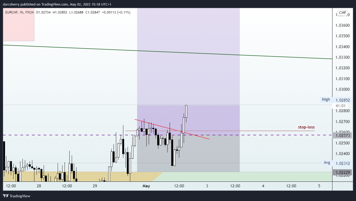
Task: Click the 41:01 countdown timer
Action: click(340, 106)
